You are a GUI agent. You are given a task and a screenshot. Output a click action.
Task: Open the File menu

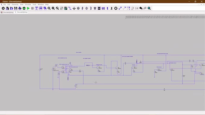(x=5, y=5)
